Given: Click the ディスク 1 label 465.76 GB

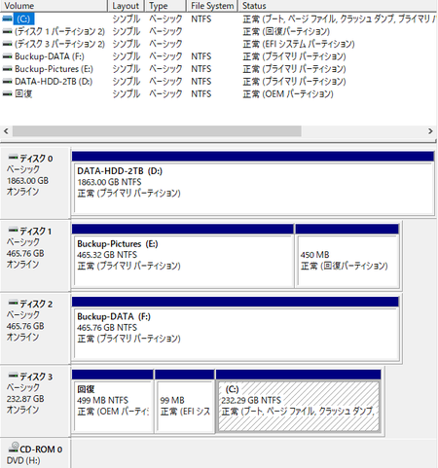Looking at the screenshot, I should 25,253.
